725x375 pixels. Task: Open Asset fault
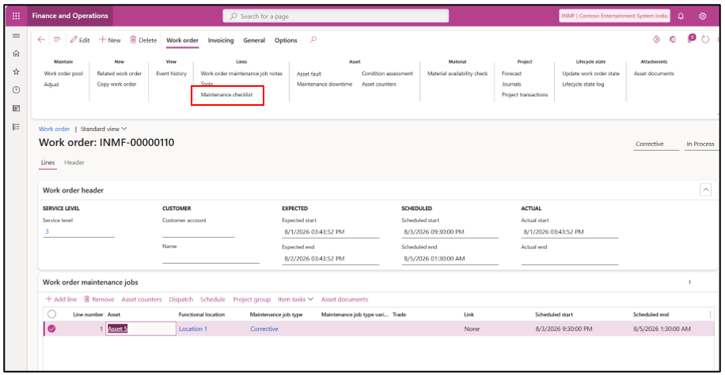tap(309, 73)
